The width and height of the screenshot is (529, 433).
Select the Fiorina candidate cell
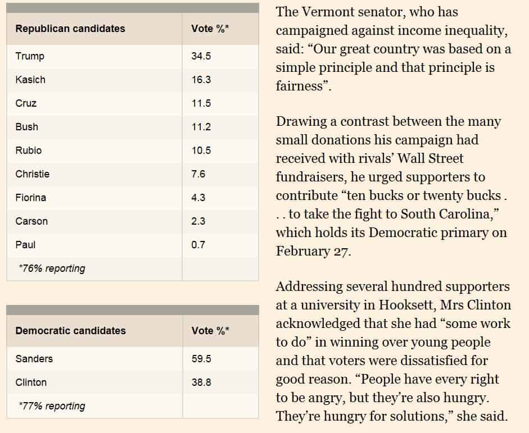point(31,198)
